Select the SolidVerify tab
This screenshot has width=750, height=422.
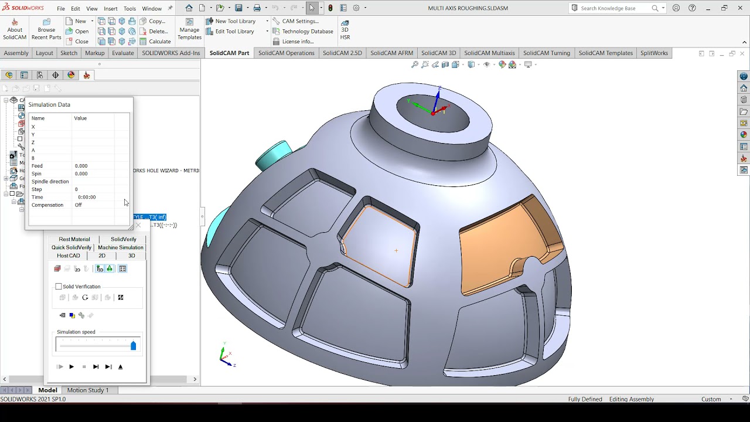[123, 239]
